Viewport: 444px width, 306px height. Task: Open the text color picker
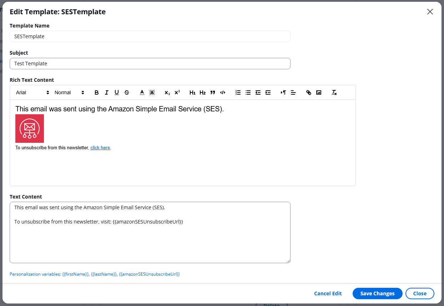[x=142, y=92]
